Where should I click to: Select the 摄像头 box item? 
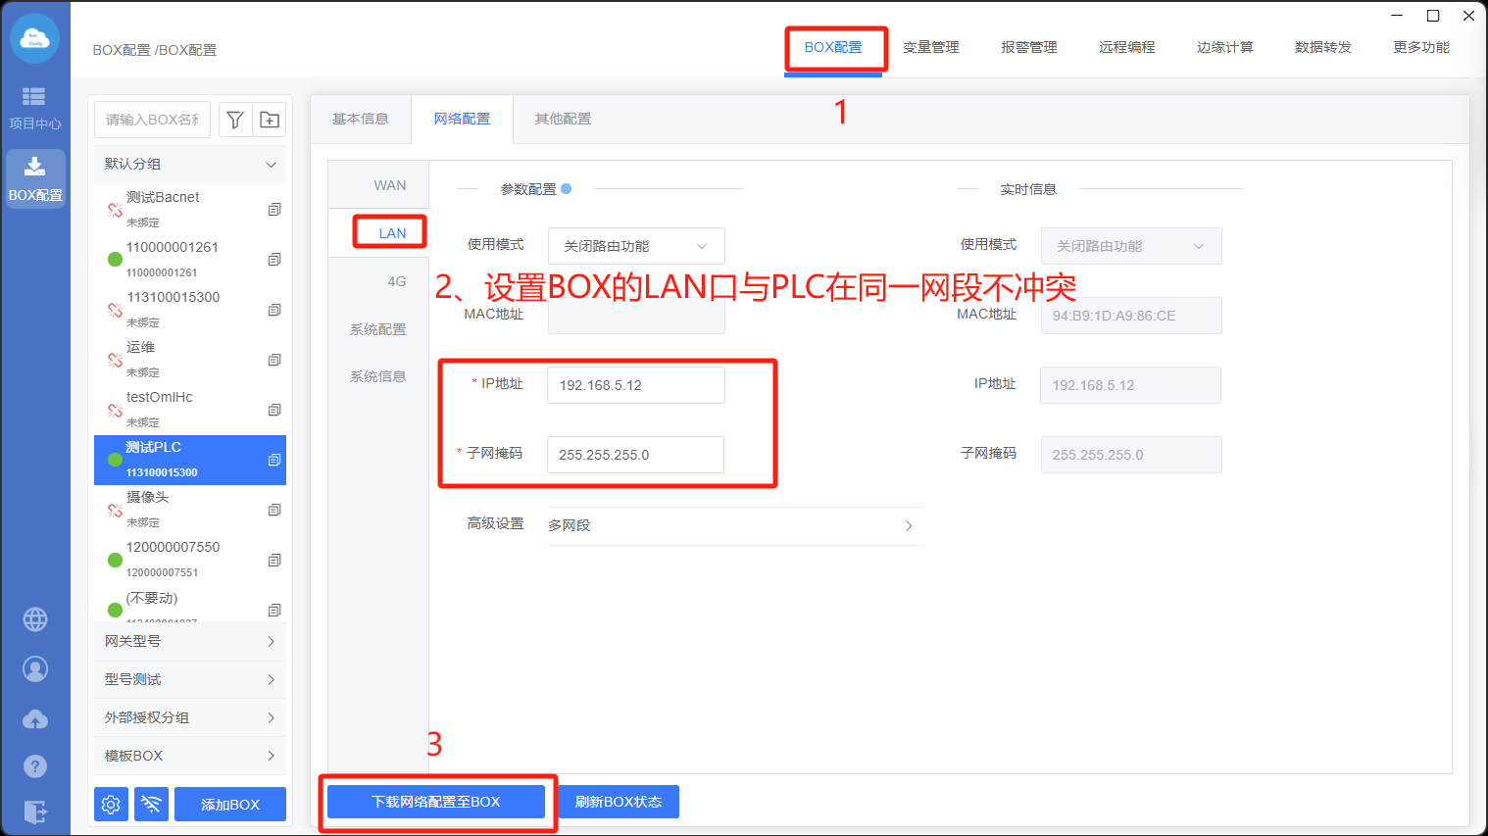click(190, 510)
